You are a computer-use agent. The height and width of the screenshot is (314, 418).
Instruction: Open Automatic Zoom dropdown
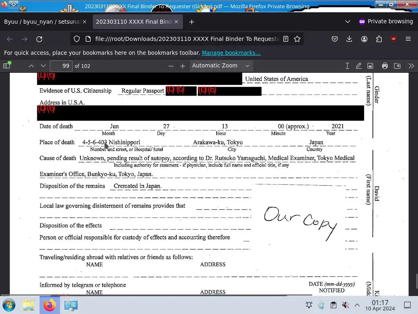click(221, 66)
